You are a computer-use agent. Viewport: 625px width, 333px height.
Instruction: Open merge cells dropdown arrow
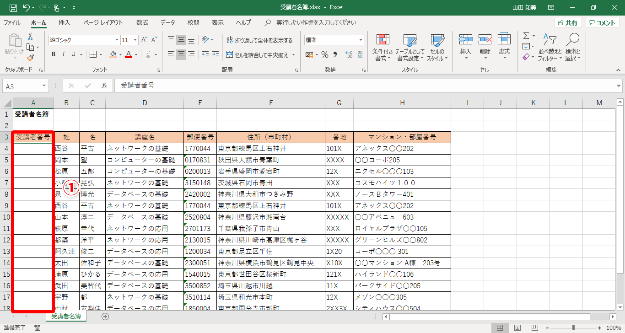point(293,55)
